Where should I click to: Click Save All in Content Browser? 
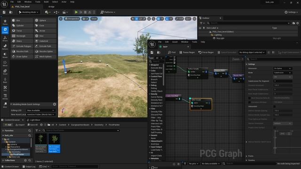[x=32, y=125]
